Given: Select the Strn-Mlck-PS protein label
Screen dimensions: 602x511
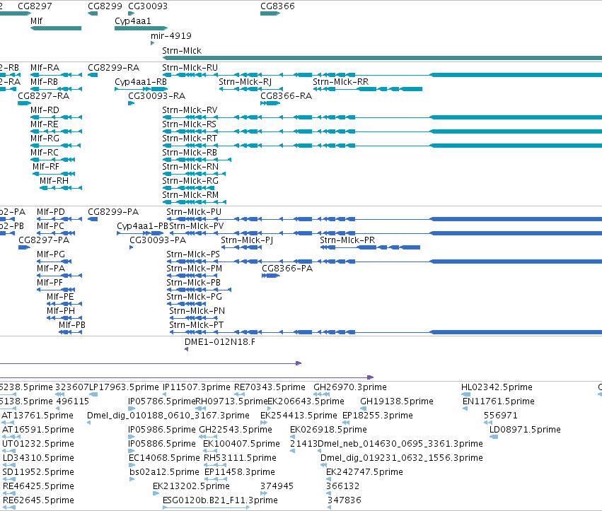Looking at the screenshot, I should click(193, 254).
